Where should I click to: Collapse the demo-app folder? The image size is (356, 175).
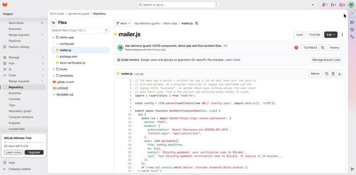click(x=53, y=37)
